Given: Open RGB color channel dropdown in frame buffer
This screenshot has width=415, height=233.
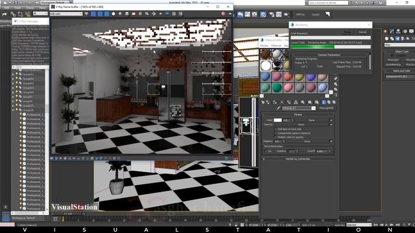Looking at the screenshot, I should (66, 14).
